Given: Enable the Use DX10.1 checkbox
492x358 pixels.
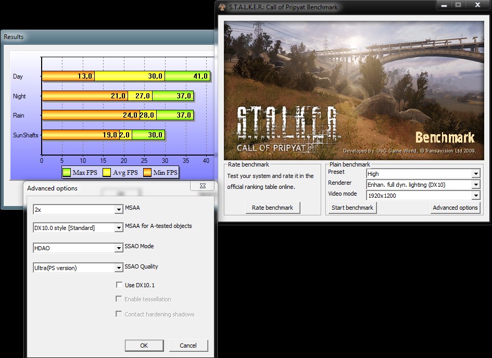Looking at the screenshot, I should click(x=119, y=285).
